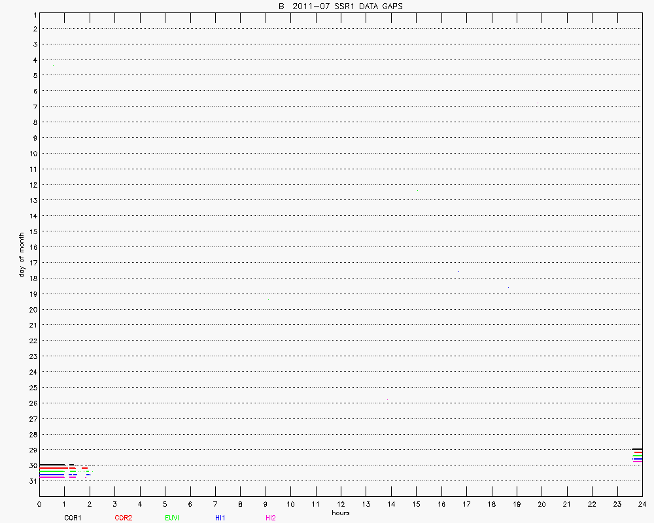
Task: Click the "hours" x-axis label
Action: (341, 513)
